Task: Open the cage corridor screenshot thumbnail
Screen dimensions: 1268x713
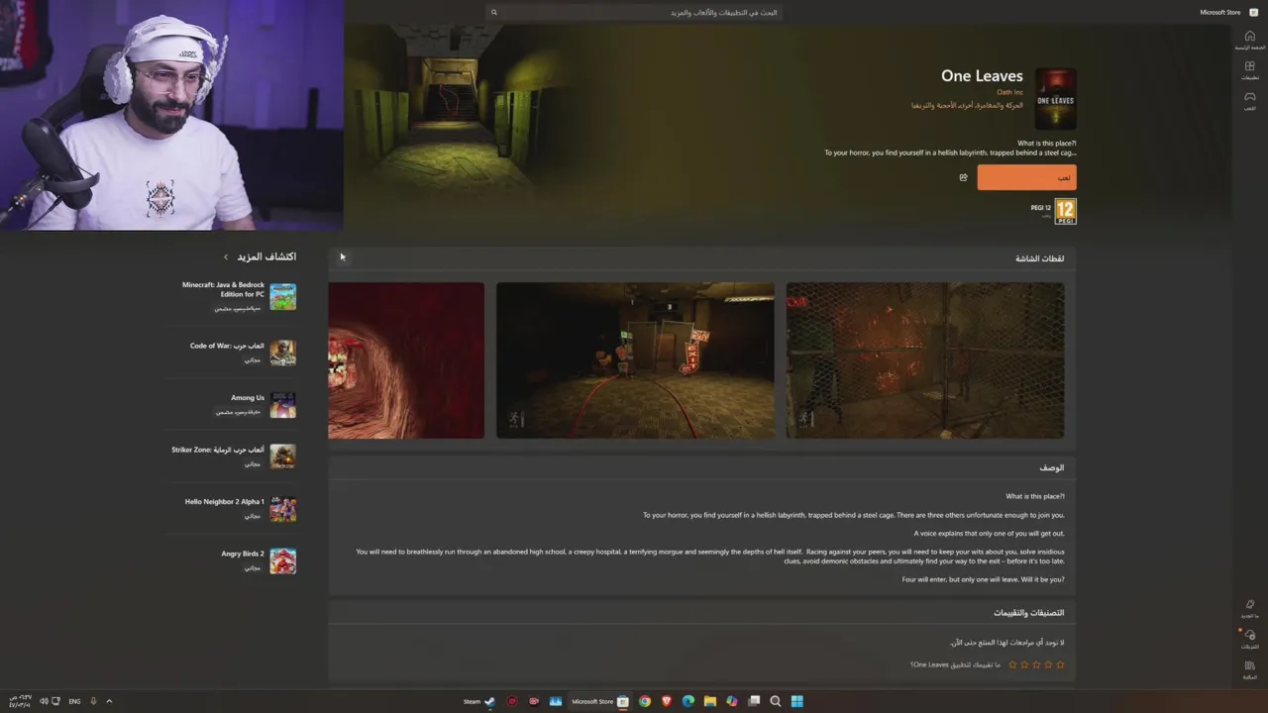Action: coord(925,360)
